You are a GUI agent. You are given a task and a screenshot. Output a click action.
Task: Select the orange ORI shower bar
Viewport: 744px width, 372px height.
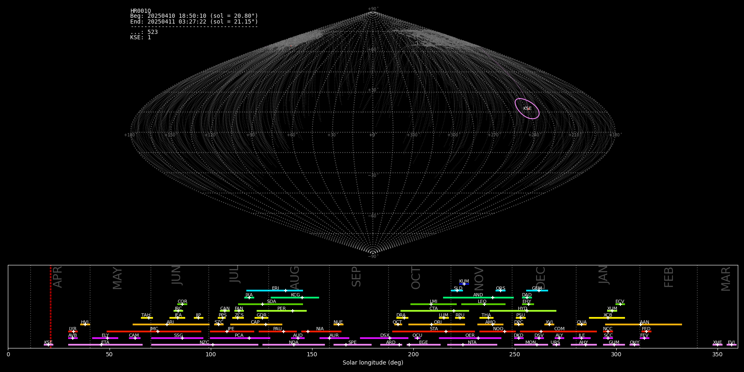coord(436,324)
